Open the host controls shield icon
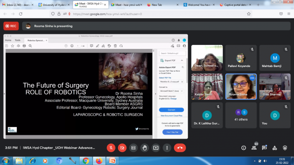This screenshot has width=294, height=165. click(285, 148)
